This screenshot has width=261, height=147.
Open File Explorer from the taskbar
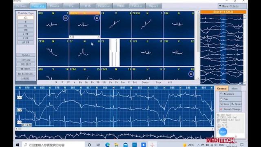116,145
